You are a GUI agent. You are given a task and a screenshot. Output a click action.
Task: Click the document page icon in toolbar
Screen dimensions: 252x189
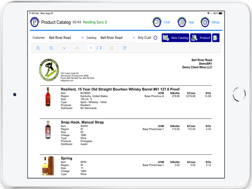click(125, 48)
